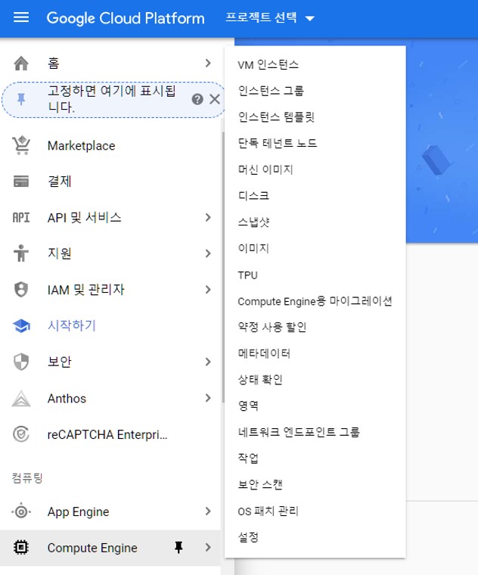Click the billing card icon next to 결제
The width and height of the screenshot is (478, 575).
click(21, 181)
